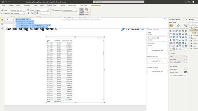This screenshot has height=111, width=198.
Task: Click the Name field for the measure
Action: 18,10
